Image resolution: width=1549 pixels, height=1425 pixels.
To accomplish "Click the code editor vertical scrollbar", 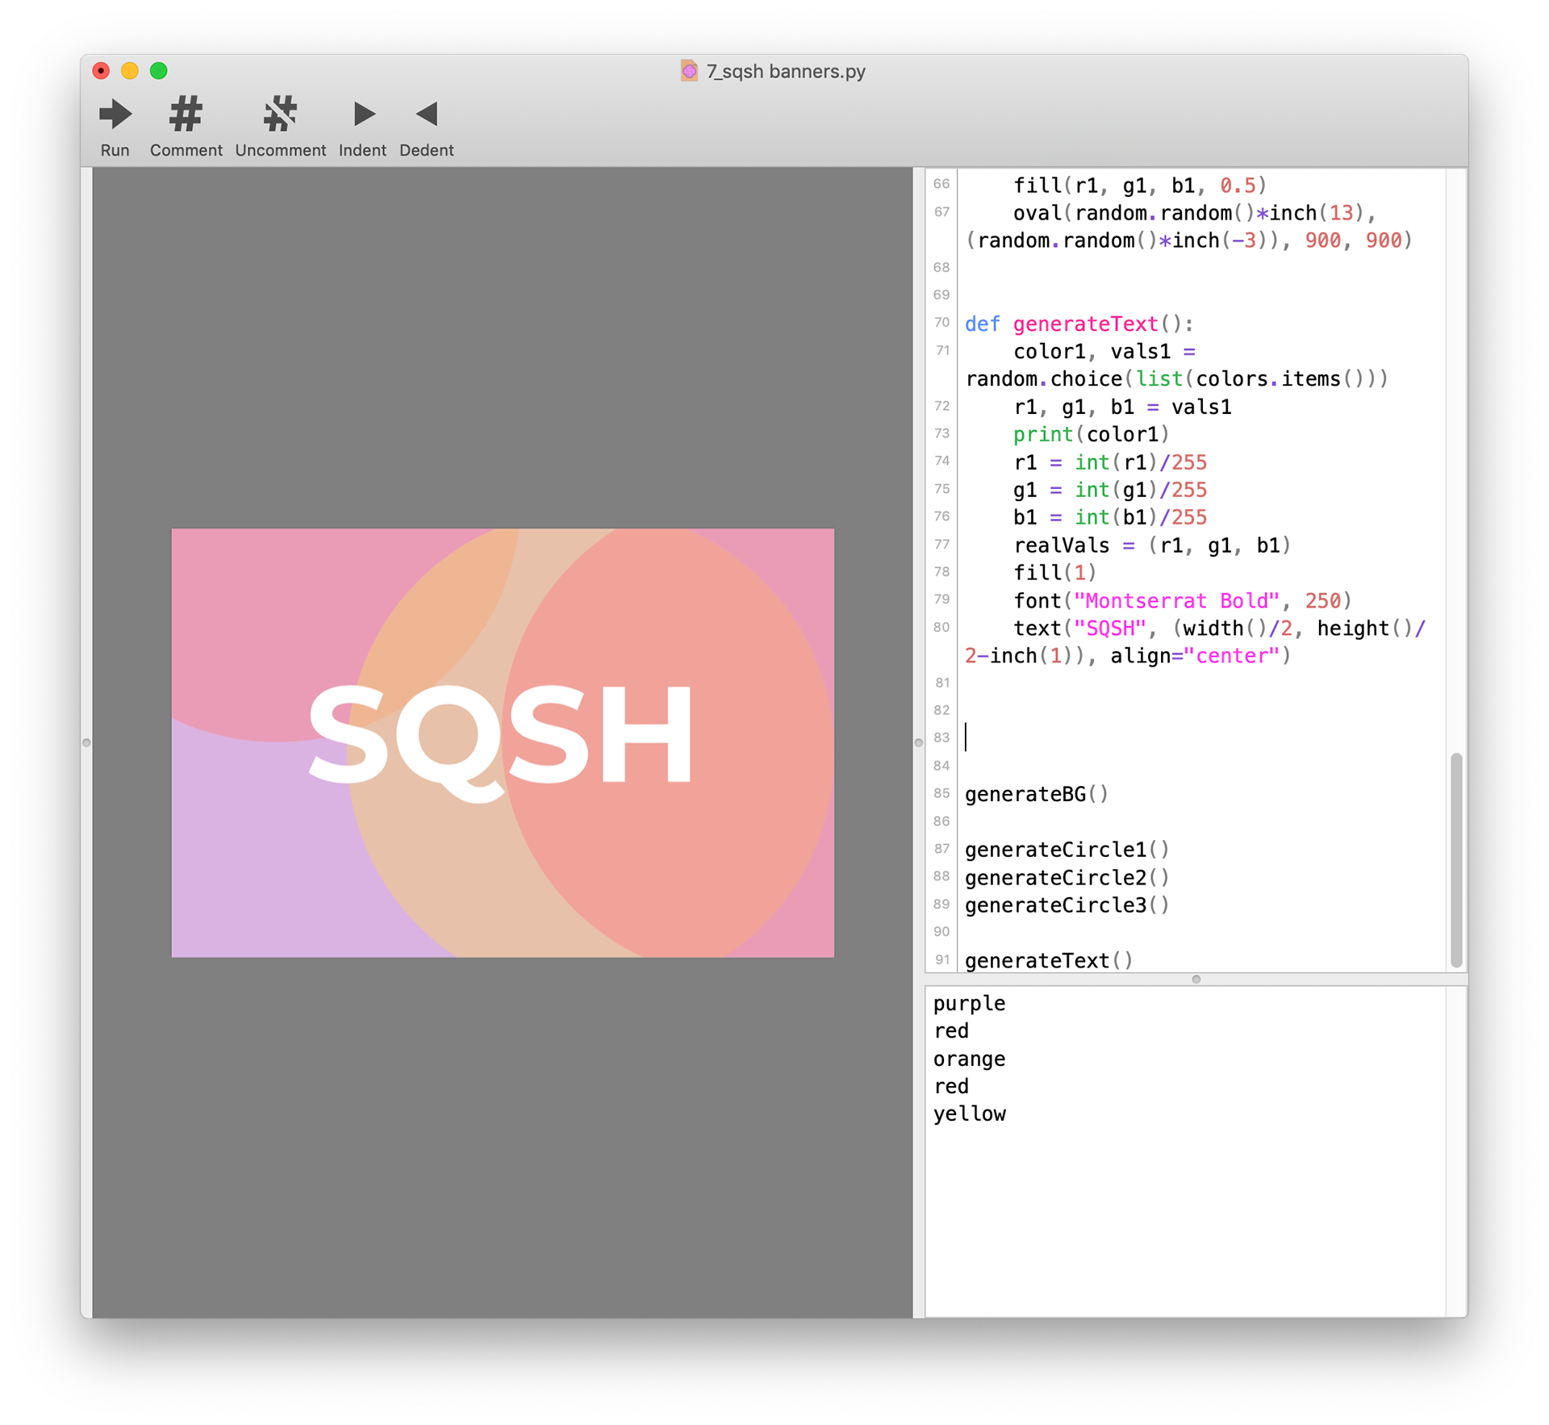I will tap(1455, 859).
